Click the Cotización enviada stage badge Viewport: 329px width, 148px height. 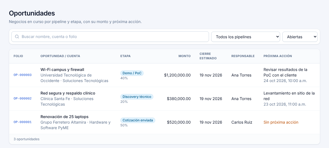tap(138, 120)
